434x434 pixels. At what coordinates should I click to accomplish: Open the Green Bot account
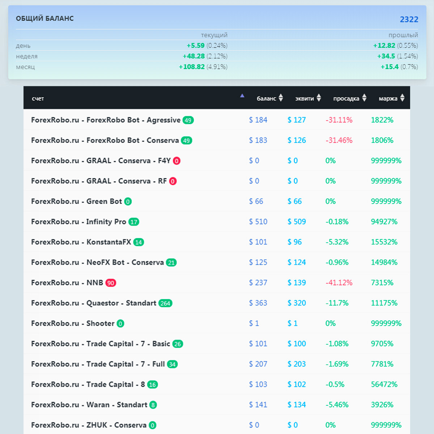click(x=77, y=201)
